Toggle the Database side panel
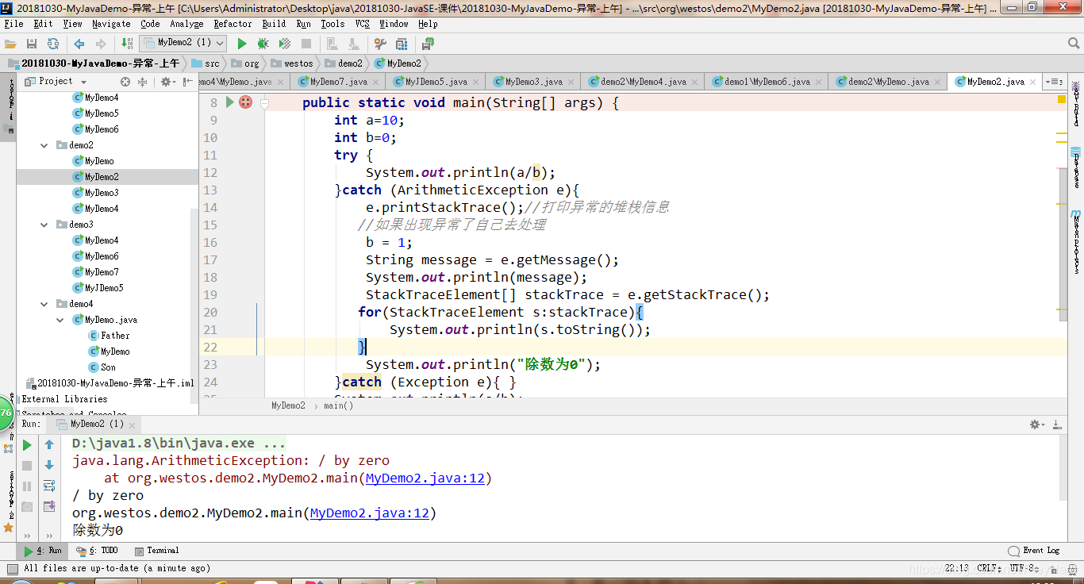Viewport: 1084px width, 584px height. coord(1076,167)
